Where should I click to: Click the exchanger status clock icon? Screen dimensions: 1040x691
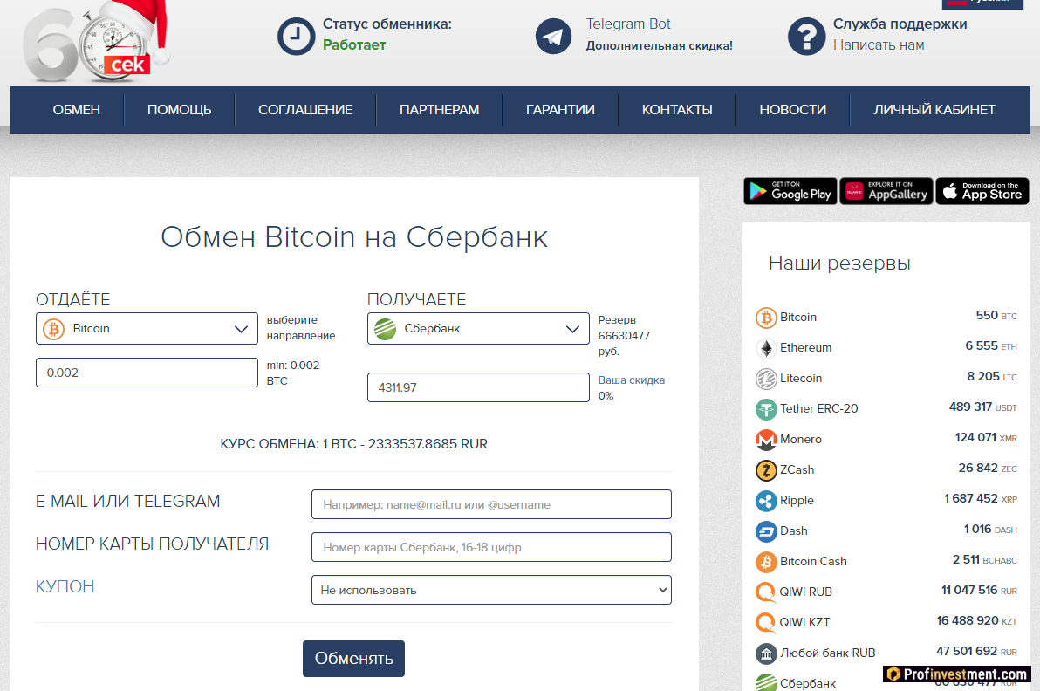pos(296,37)
